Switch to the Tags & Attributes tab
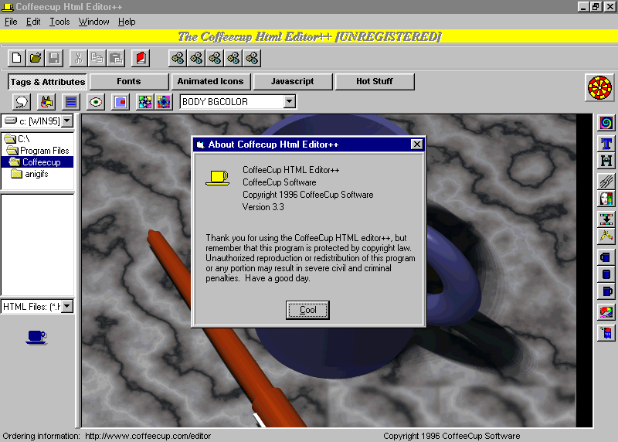 point(47,82)
